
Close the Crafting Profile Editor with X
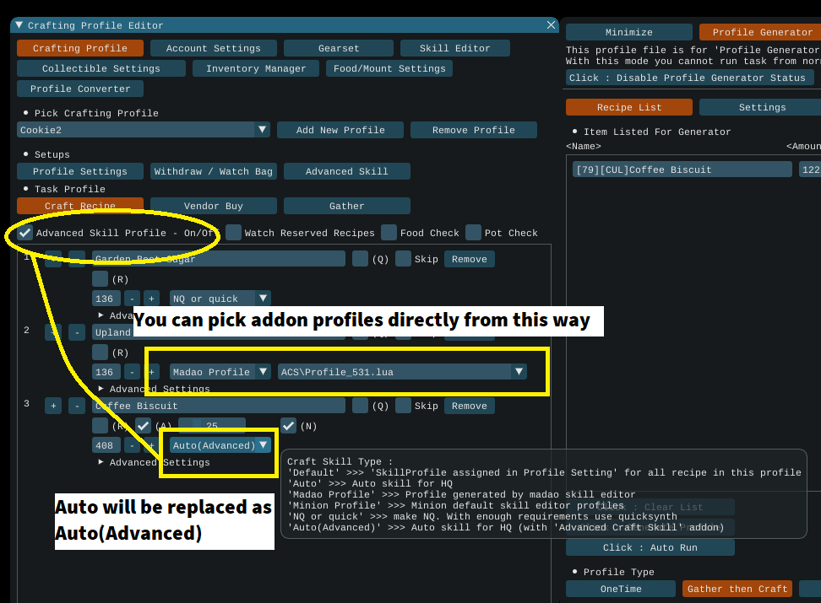coord(552,25)
